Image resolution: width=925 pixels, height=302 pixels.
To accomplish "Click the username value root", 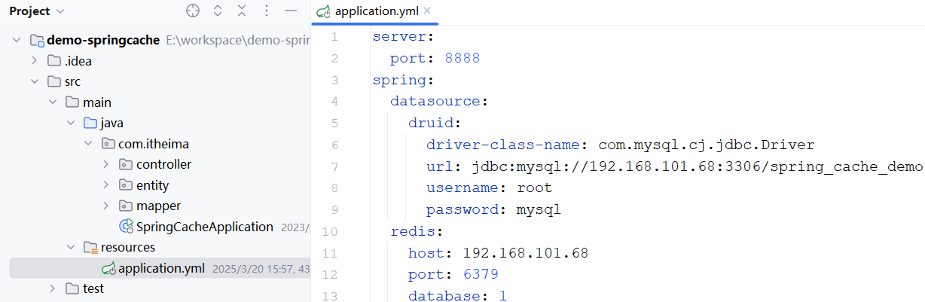I will [x=534, y=188].
